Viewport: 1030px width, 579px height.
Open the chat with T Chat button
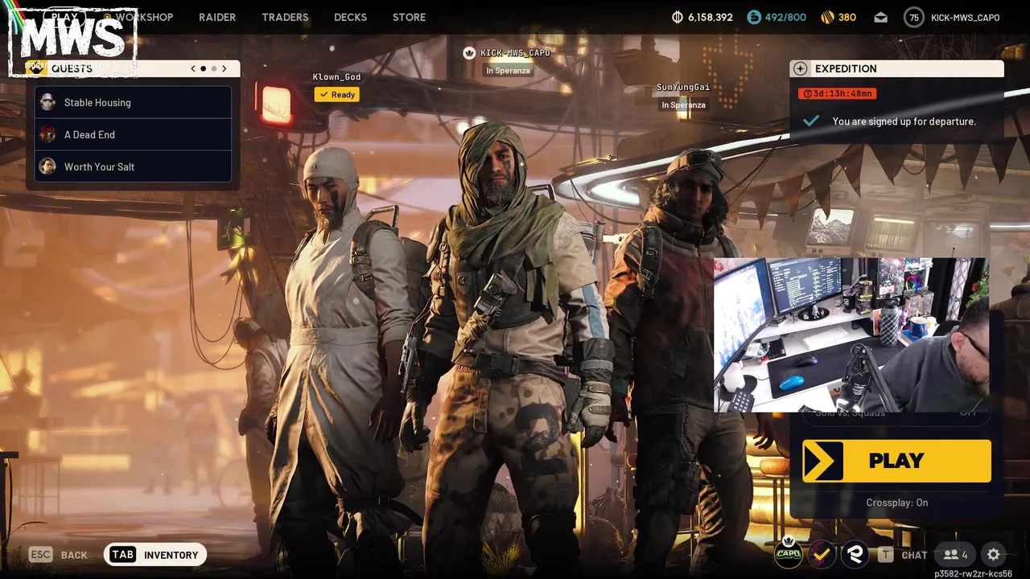tap(903, 555)
